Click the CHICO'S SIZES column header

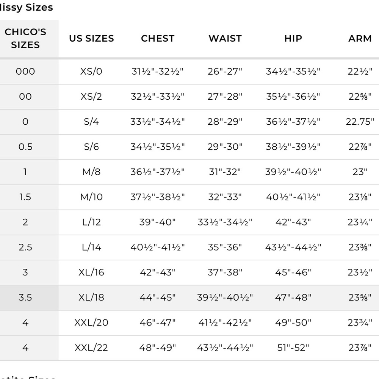tap(25, 38)
